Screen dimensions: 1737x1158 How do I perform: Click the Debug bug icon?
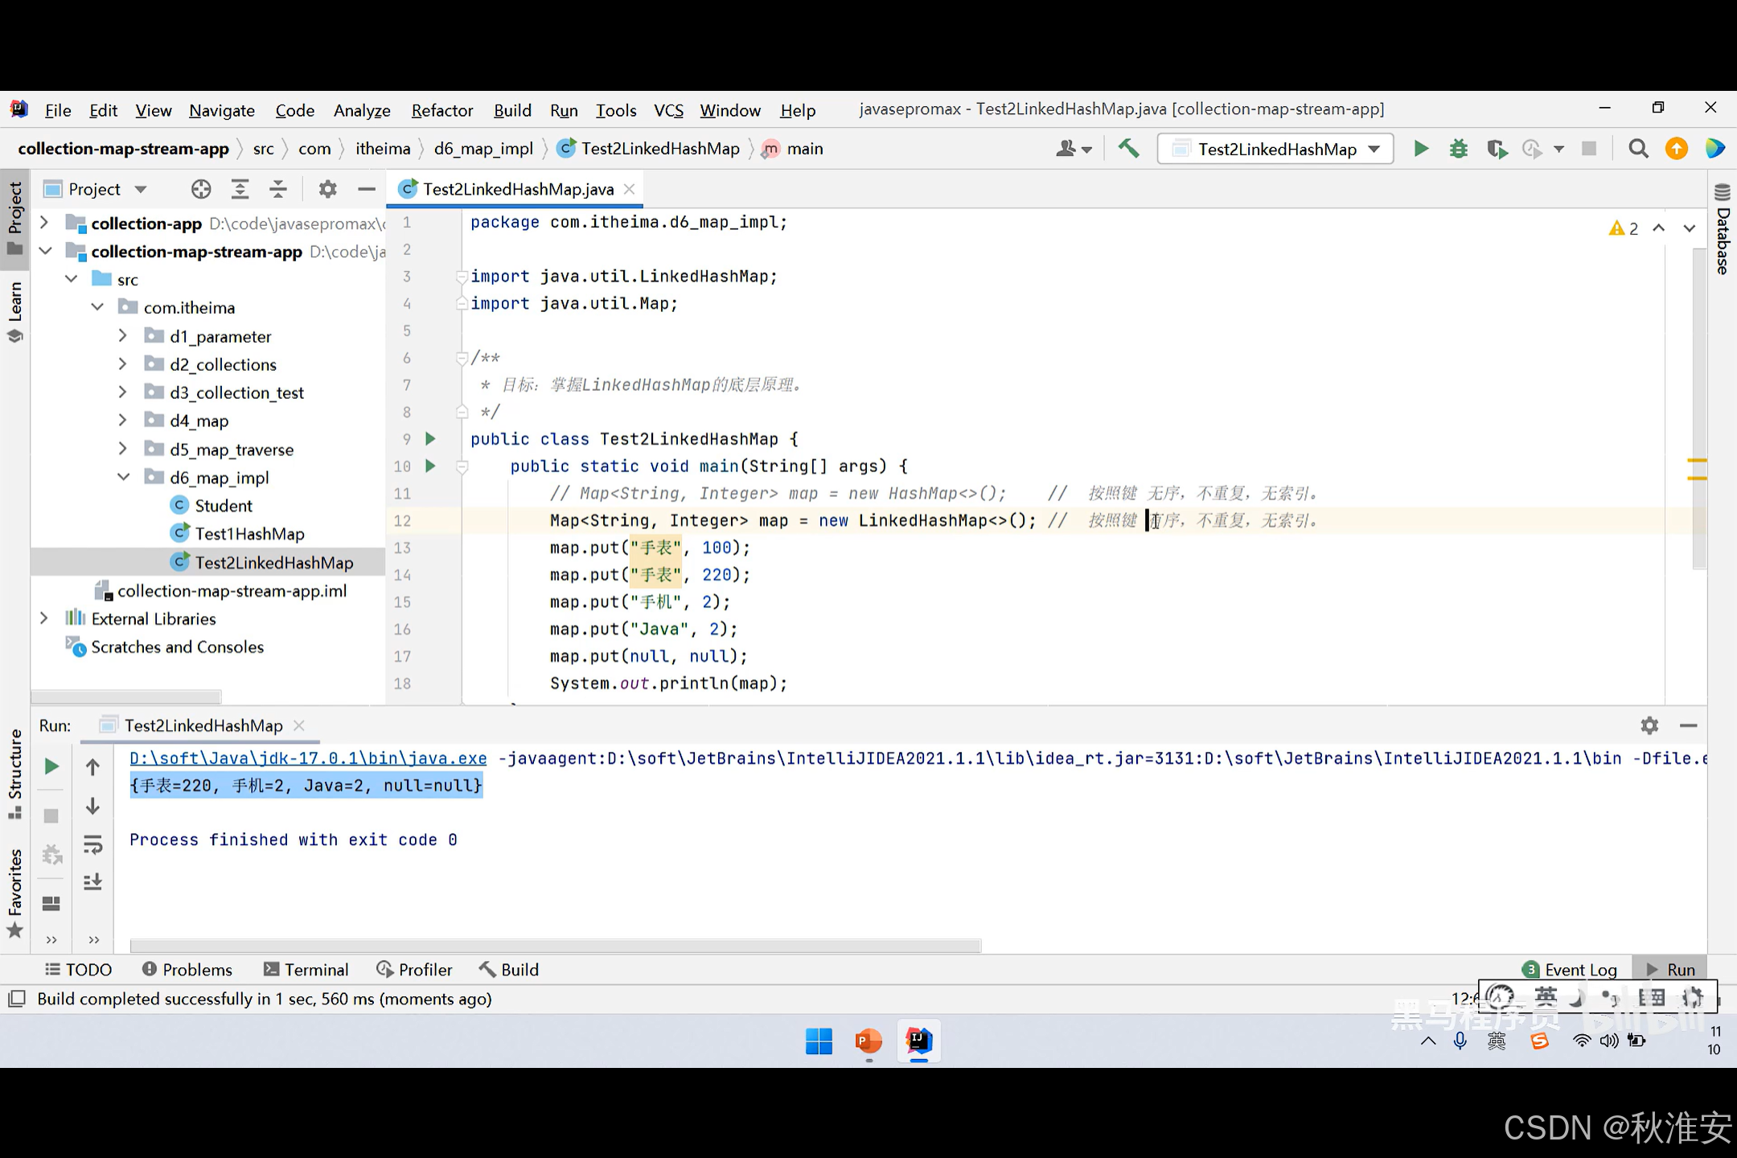tap(1458, 149)
